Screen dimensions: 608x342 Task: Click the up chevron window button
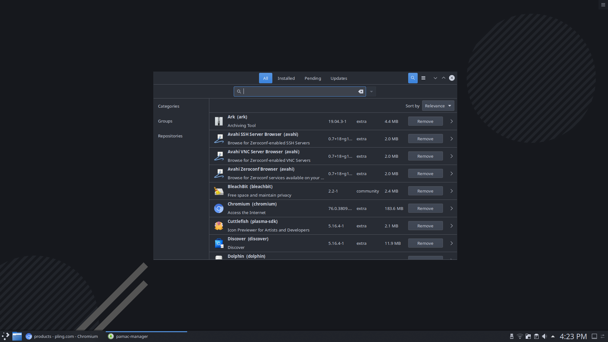tap(443, 78)
